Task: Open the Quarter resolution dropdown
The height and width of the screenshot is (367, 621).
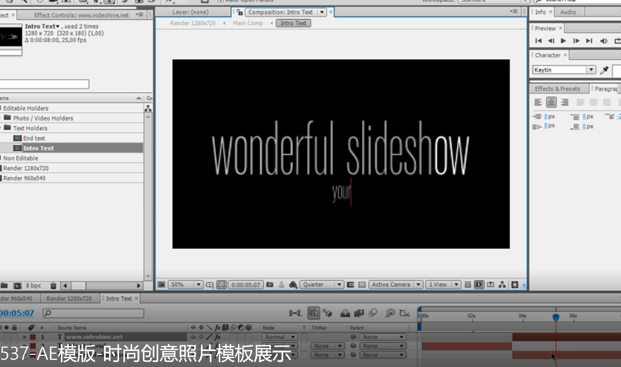Action: (x=322, y=285)
